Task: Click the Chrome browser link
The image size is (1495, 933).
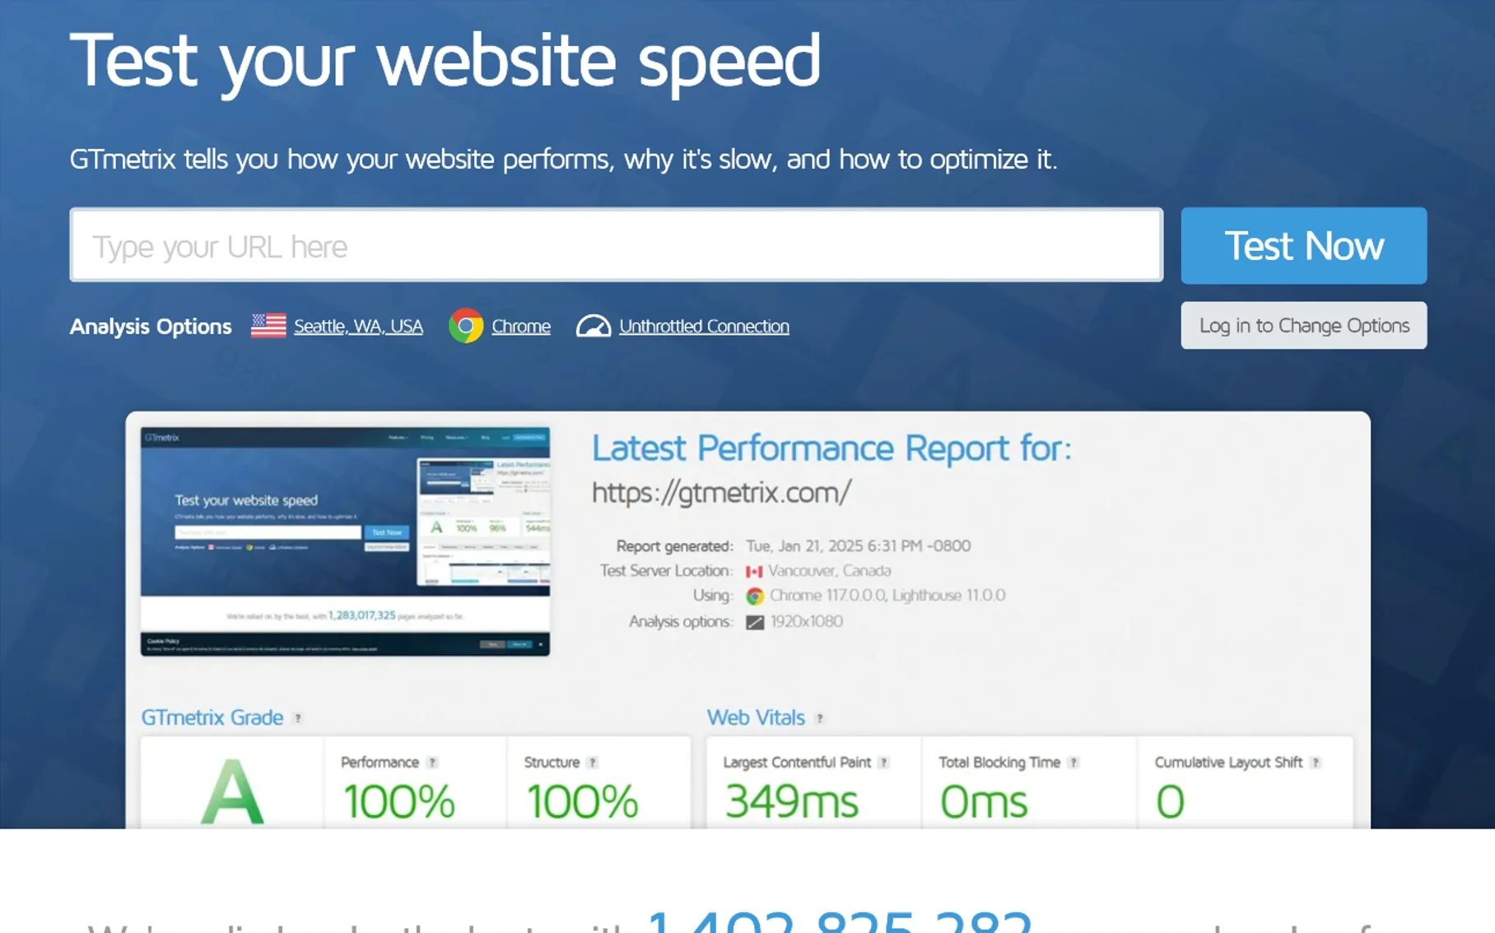Action: pyautogui.click(x=521, y=327)
